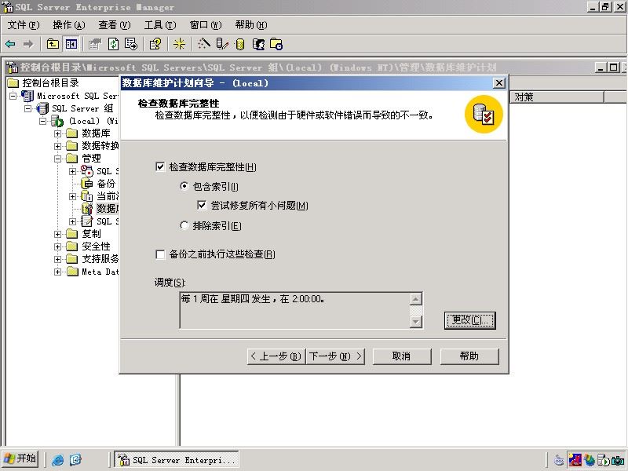628x471 pixels.
Task: Click the Up One Level folder icon
Action: click(x=53, y=44)
